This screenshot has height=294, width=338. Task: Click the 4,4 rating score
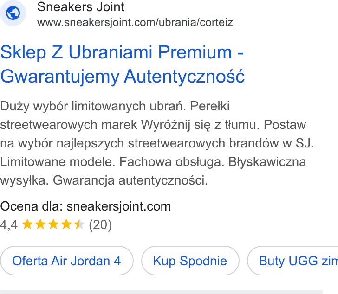[9, 225]
